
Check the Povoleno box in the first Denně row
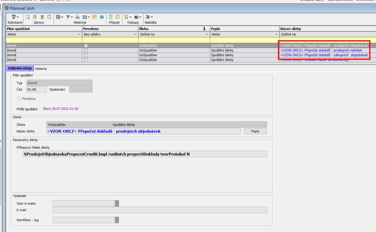tap(86, 46)
